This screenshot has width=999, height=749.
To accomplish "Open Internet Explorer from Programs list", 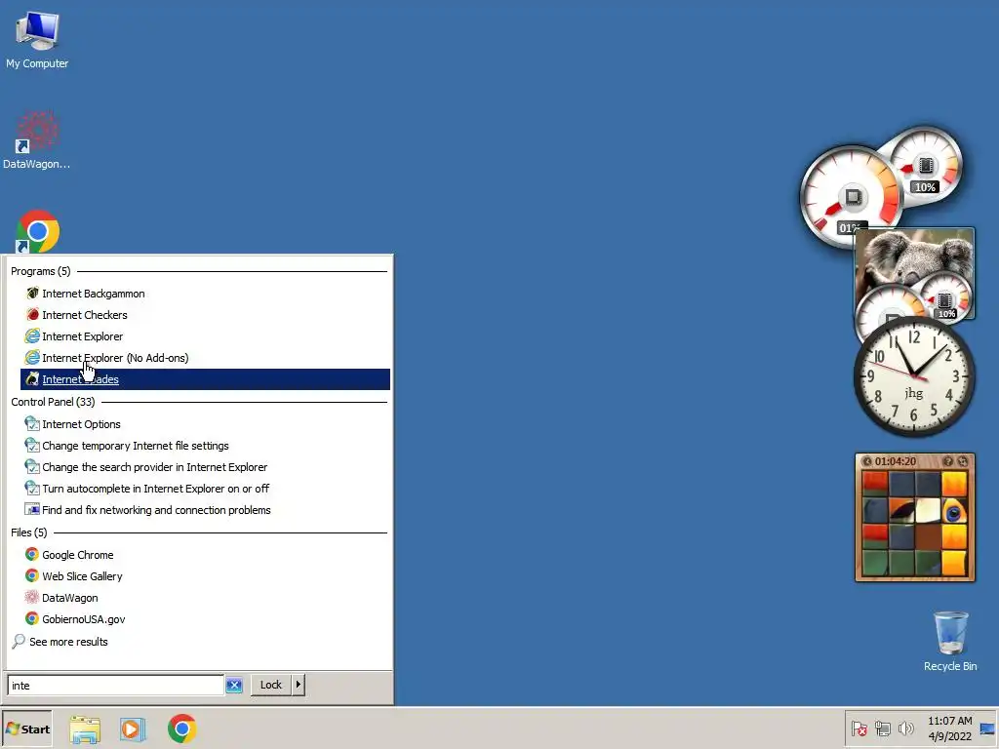I will pyautogui.click(x=205, y=336).
